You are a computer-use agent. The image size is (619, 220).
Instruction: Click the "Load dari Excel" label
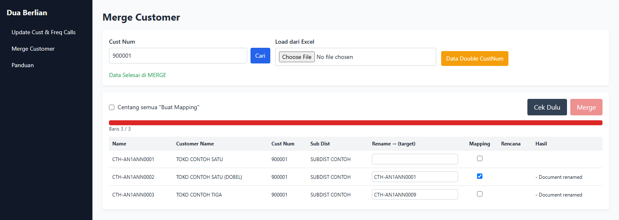295,42
